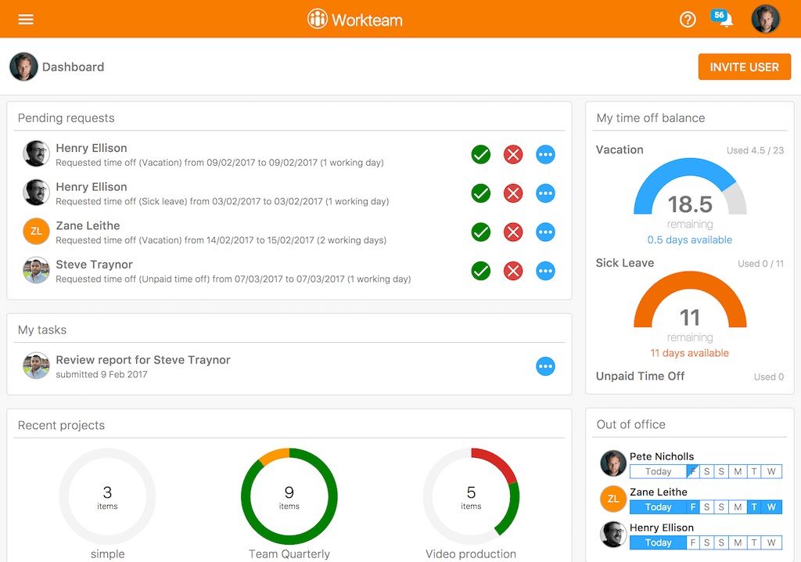This screenshot has width=801, height=562.
Task: Open Review report for Steve Traynor task
Action: pos(143,360)
